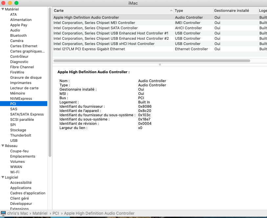Viewport: 267px width, 218px height.
Task: Select Accessibilité under Logiciel
Action: [21, 183]
